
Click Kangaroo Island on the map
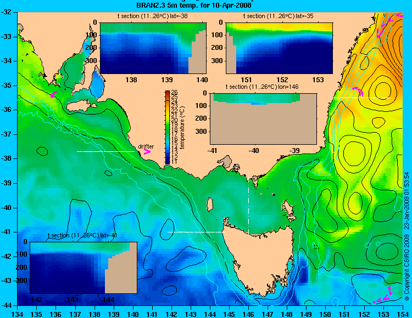81,106
